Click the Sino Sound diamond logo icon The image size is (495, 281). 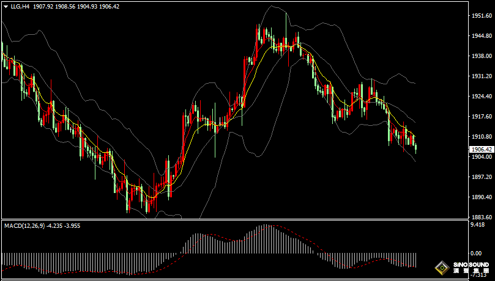pyautogui.click(x=442, y=268)
